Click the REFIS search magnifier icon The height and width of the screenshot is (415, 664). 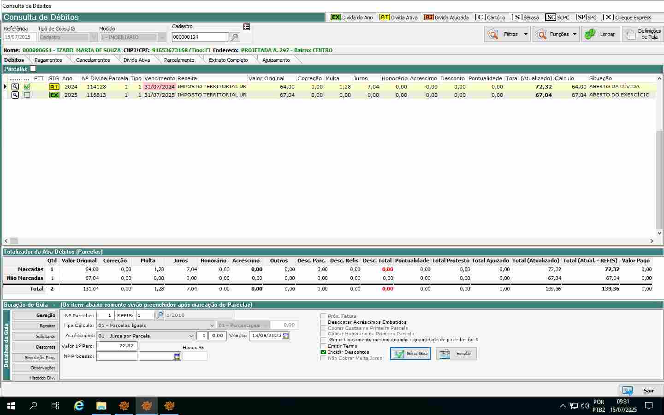160,315
